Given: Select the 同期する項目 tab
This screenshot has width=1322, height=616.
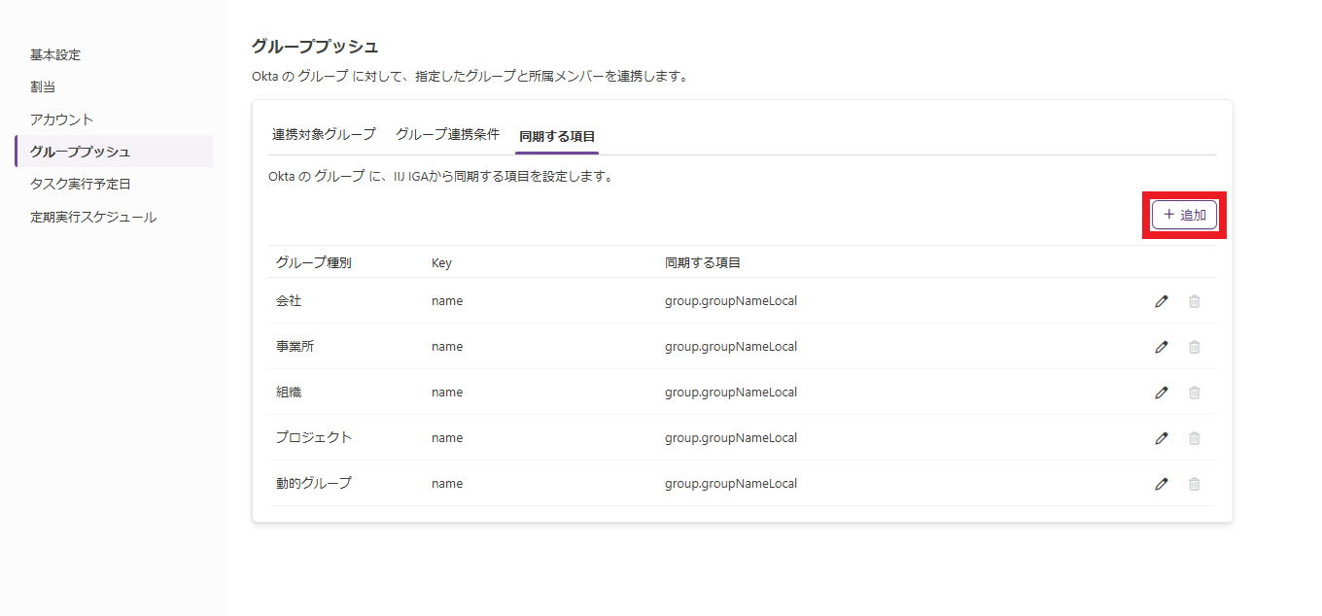Looking at the screenshot, I should [x=557, y=136].
